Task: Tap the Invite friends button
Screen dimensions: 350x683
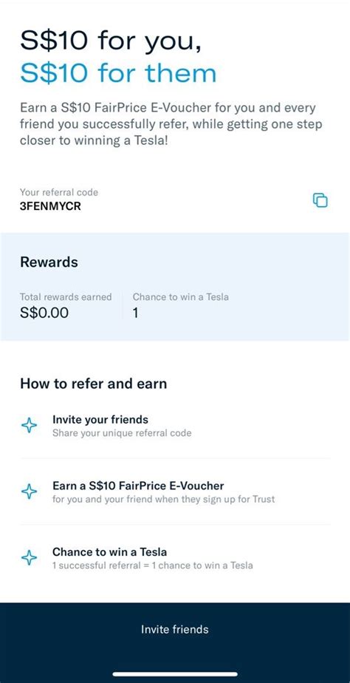Action: 175,630
